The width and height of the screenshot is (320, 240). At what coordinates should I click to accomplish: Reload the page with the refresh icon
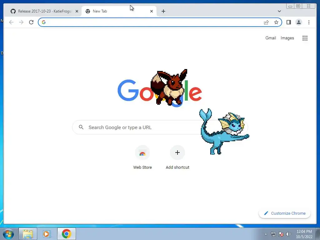click(x=31, y=22)
